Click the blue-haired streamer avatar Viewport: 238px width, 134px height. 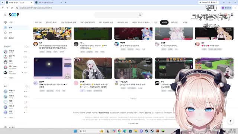(116, 44)
